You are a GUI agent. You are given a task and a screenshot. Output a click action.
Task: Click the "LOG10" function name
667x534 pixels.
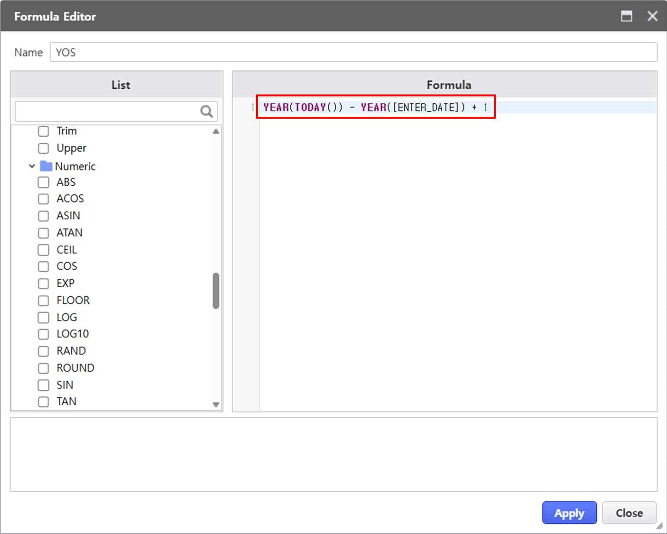[x=73, y=334]
